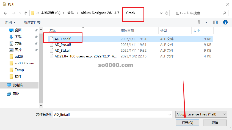The image size is (232, 130).
Task: Click file icon of AD_Std.alf
Action: click(x=51, y=50)
